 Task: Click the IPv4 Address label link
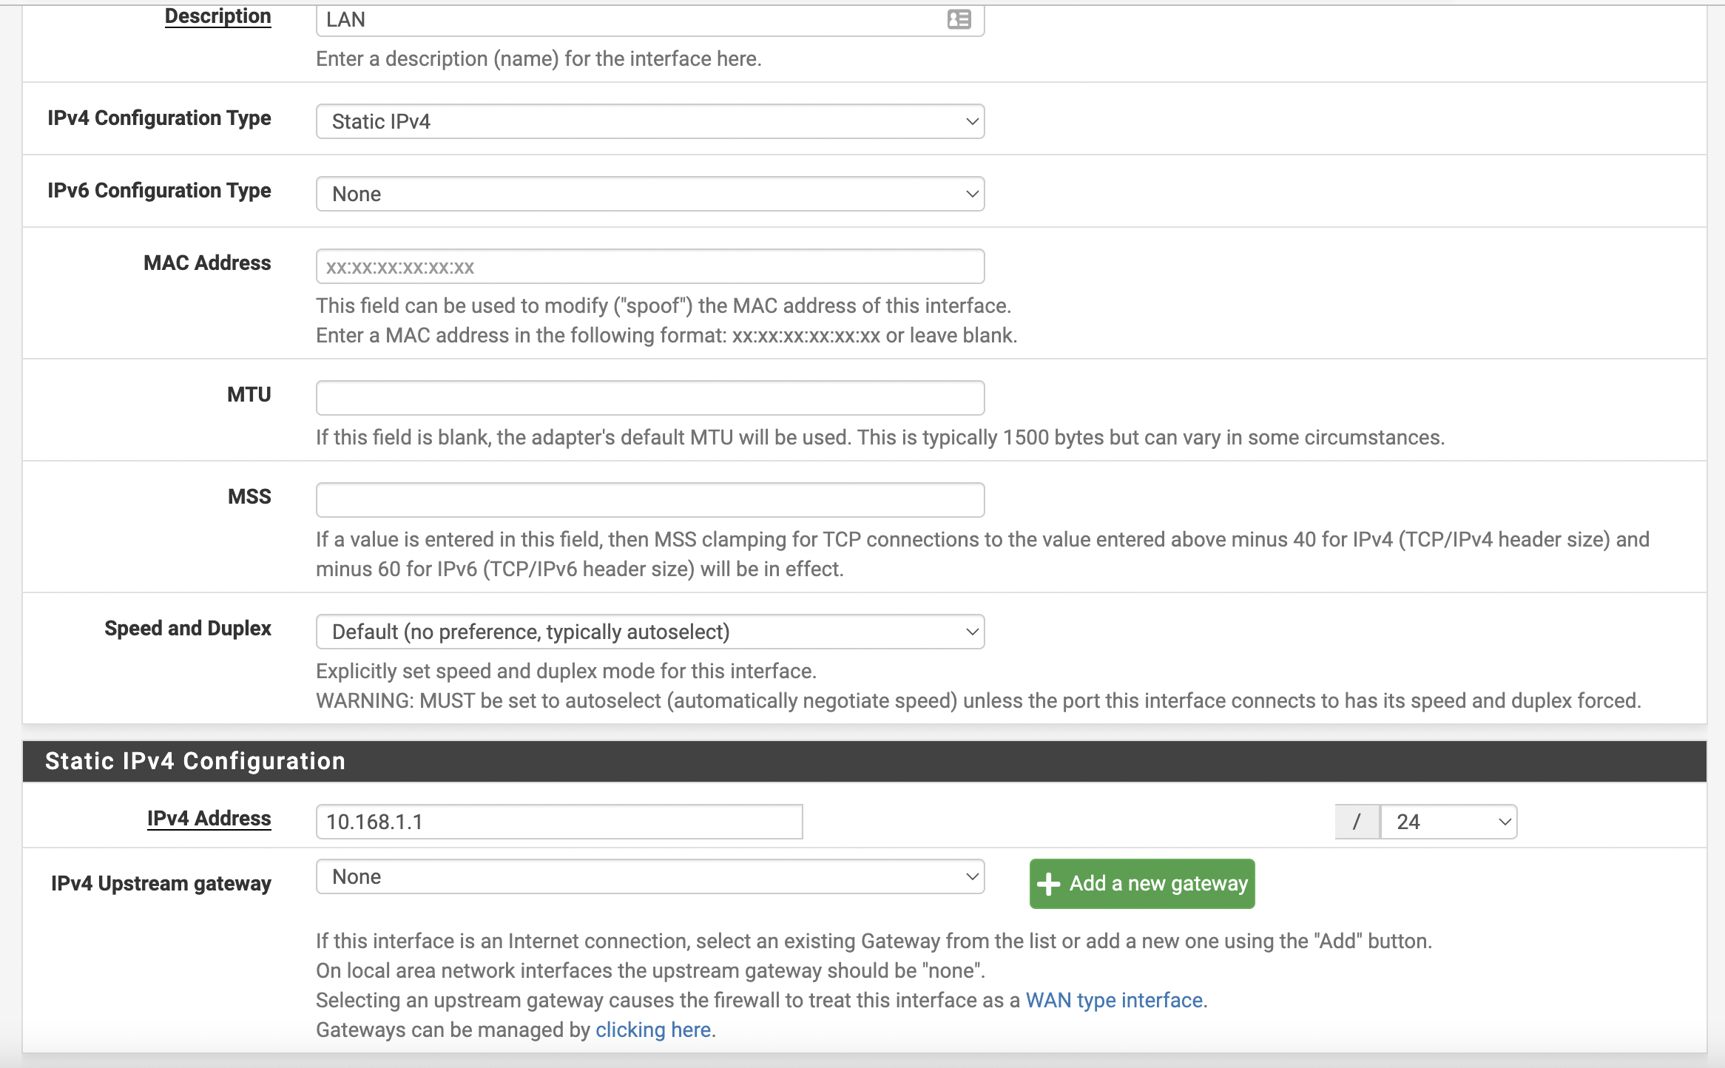point(209,818)
